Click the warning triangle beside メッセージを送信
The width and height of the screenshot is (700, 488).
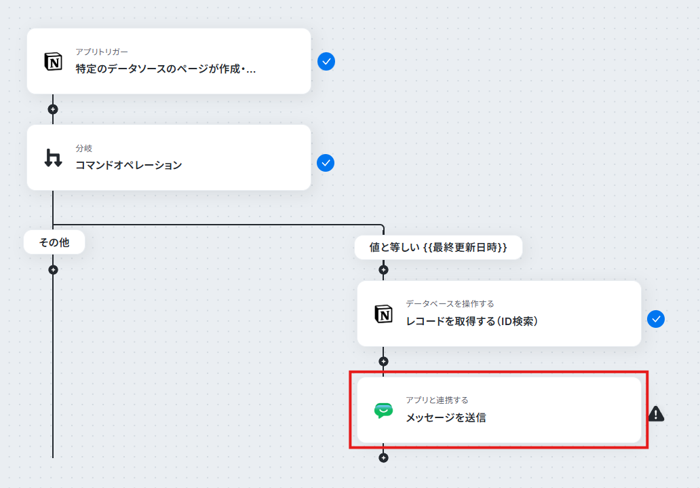point(657,414)
